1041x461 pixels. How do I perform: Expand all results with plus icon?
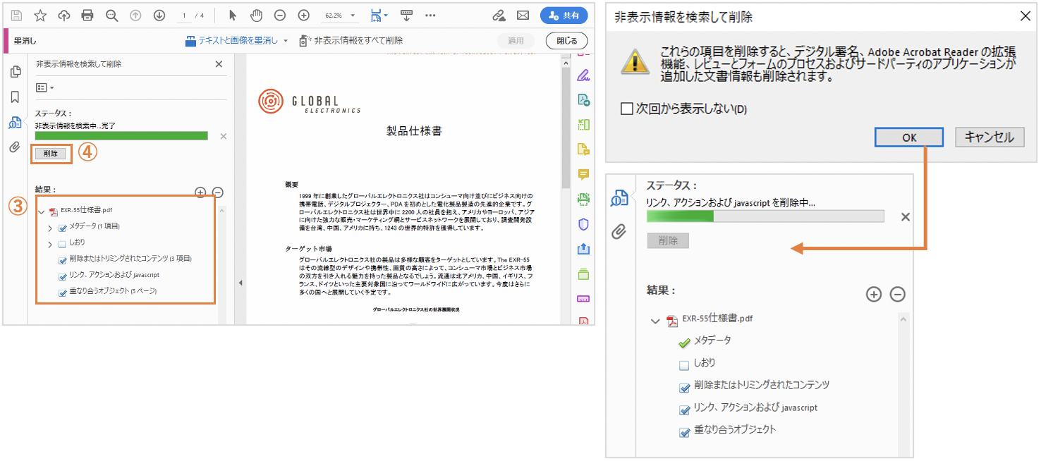point(200,192)
